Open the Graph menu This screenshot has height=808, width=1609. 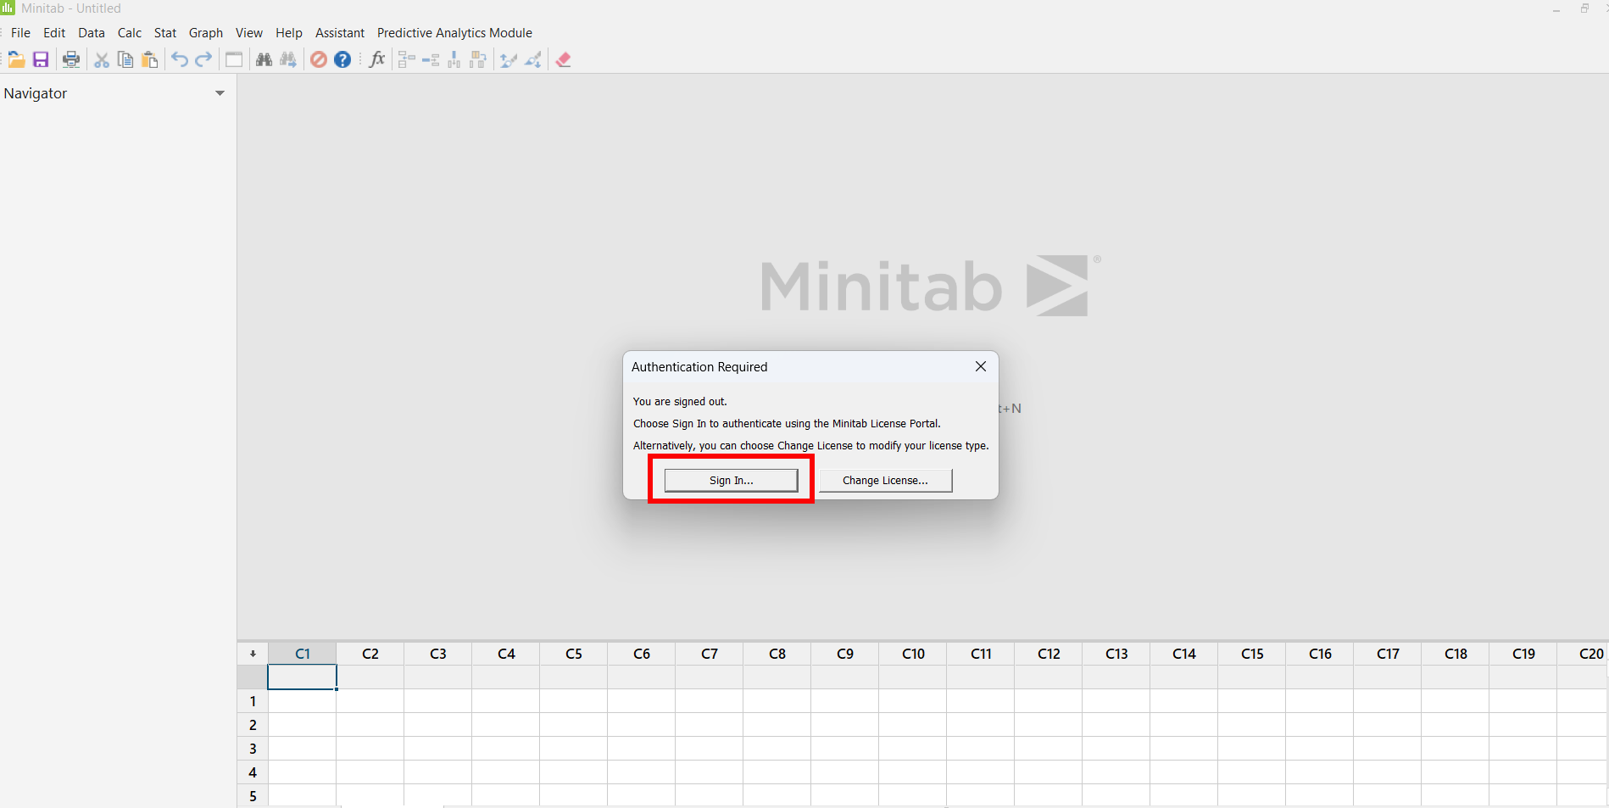click(x=206, y=33)
